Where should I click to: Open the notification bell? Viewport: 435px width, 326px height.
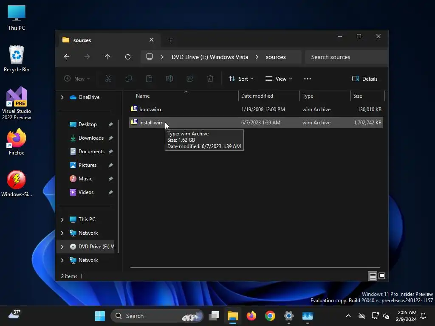[424, 316]
